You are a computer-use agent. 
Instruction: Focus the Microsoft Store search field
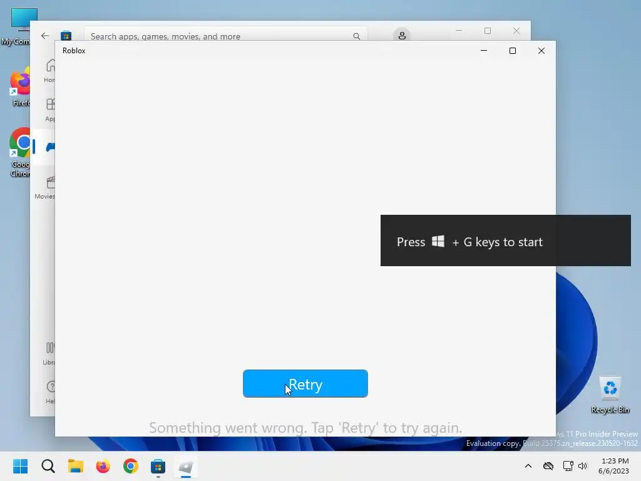(225, 34)
